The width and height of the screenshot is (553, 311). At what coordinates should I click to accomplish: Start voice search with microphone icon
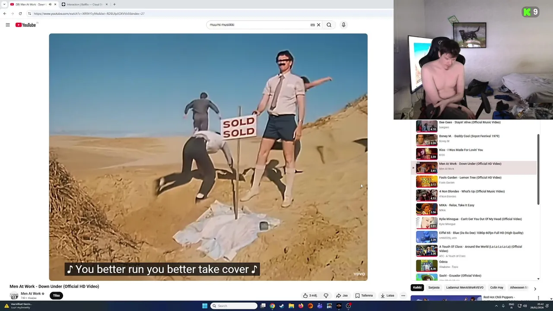343,25
